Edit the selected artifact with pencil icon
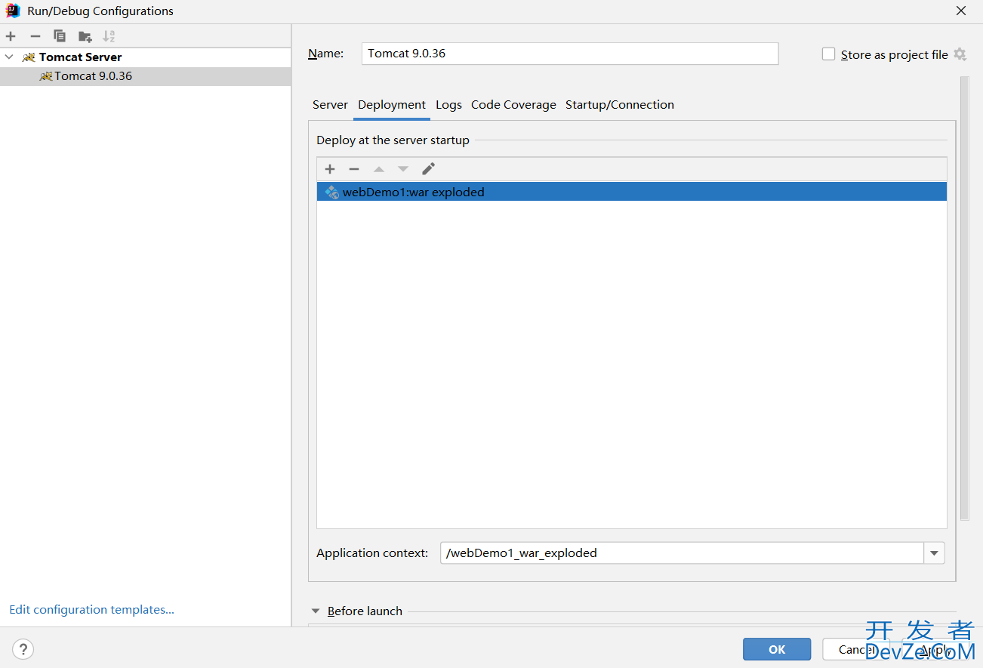Image resolution: width=983 pixels, height=668 pixels. 428,169
